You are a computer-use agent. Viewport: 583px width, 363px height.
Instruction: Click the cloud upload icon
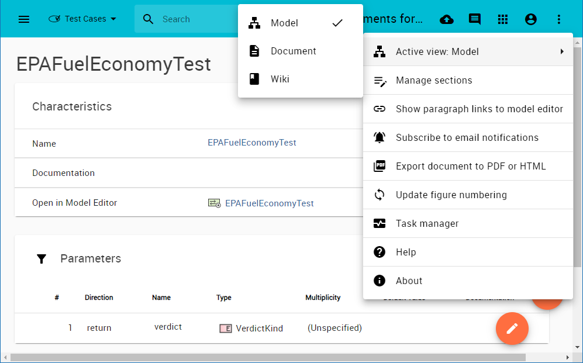tap(447, 19)
